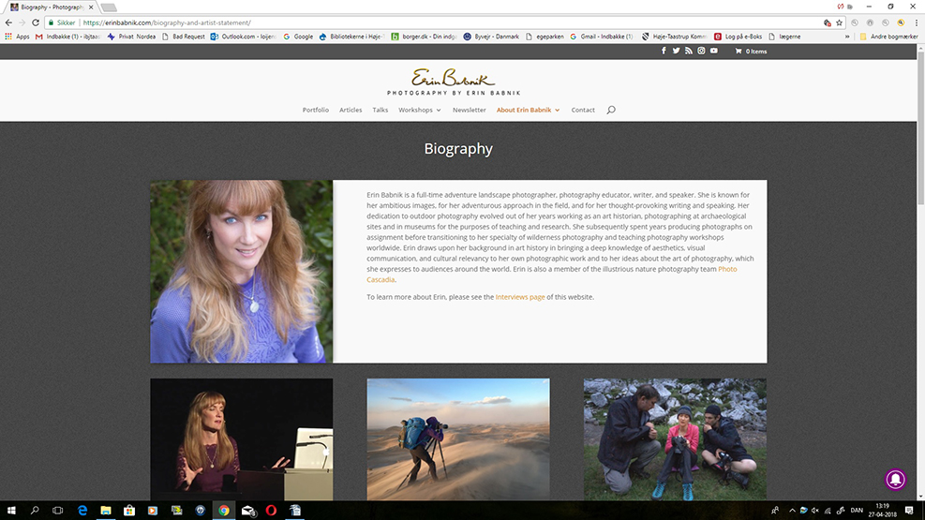Image resolution: width=925 pixels, height=520 pixels.
Task: Follow the Photo Cascadia link
Action: click(726, 270)
